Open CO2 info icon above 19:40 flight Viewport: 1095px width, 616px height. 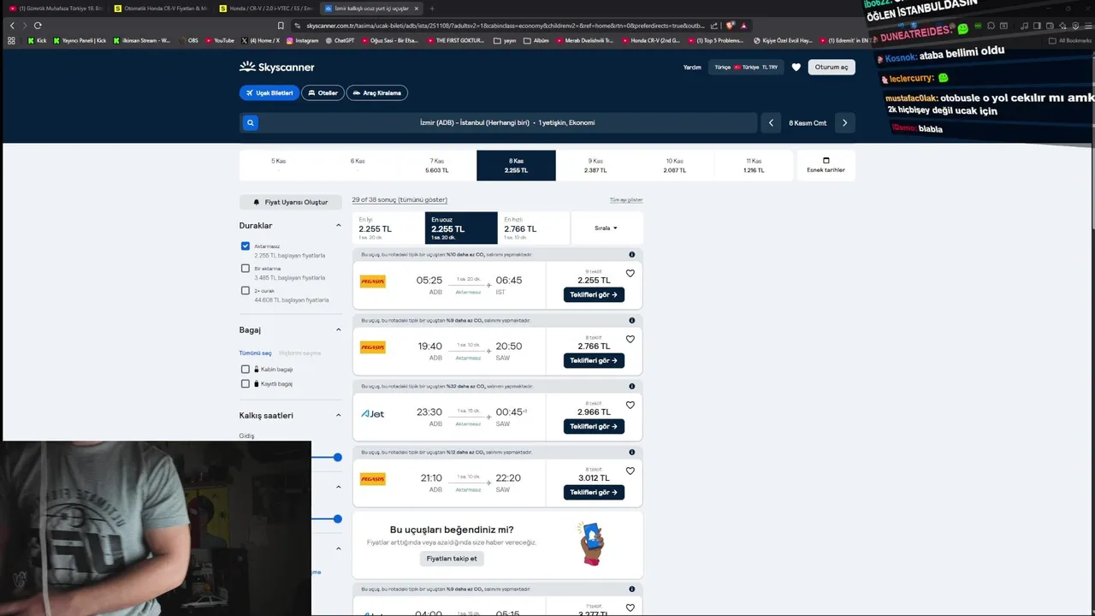(x=632, y=320)
